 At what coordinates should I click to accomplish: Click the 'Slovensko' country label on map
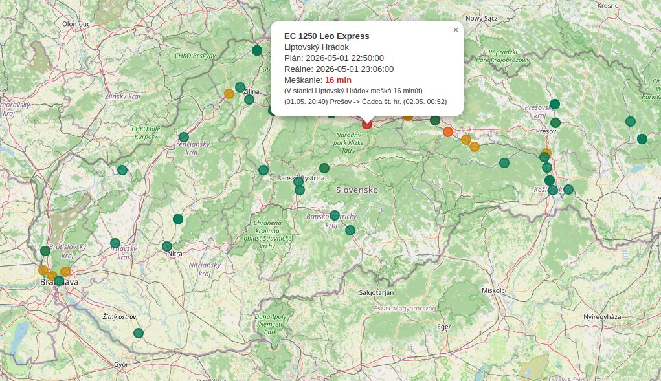[x=357, y=190]
